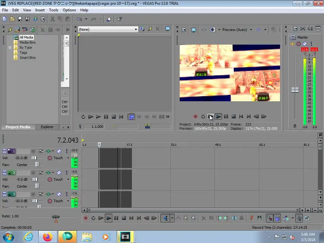This screenshot has width=324, height=243.
Task: Open Firefox from the taskbar
Action: (x=47, y=237)
